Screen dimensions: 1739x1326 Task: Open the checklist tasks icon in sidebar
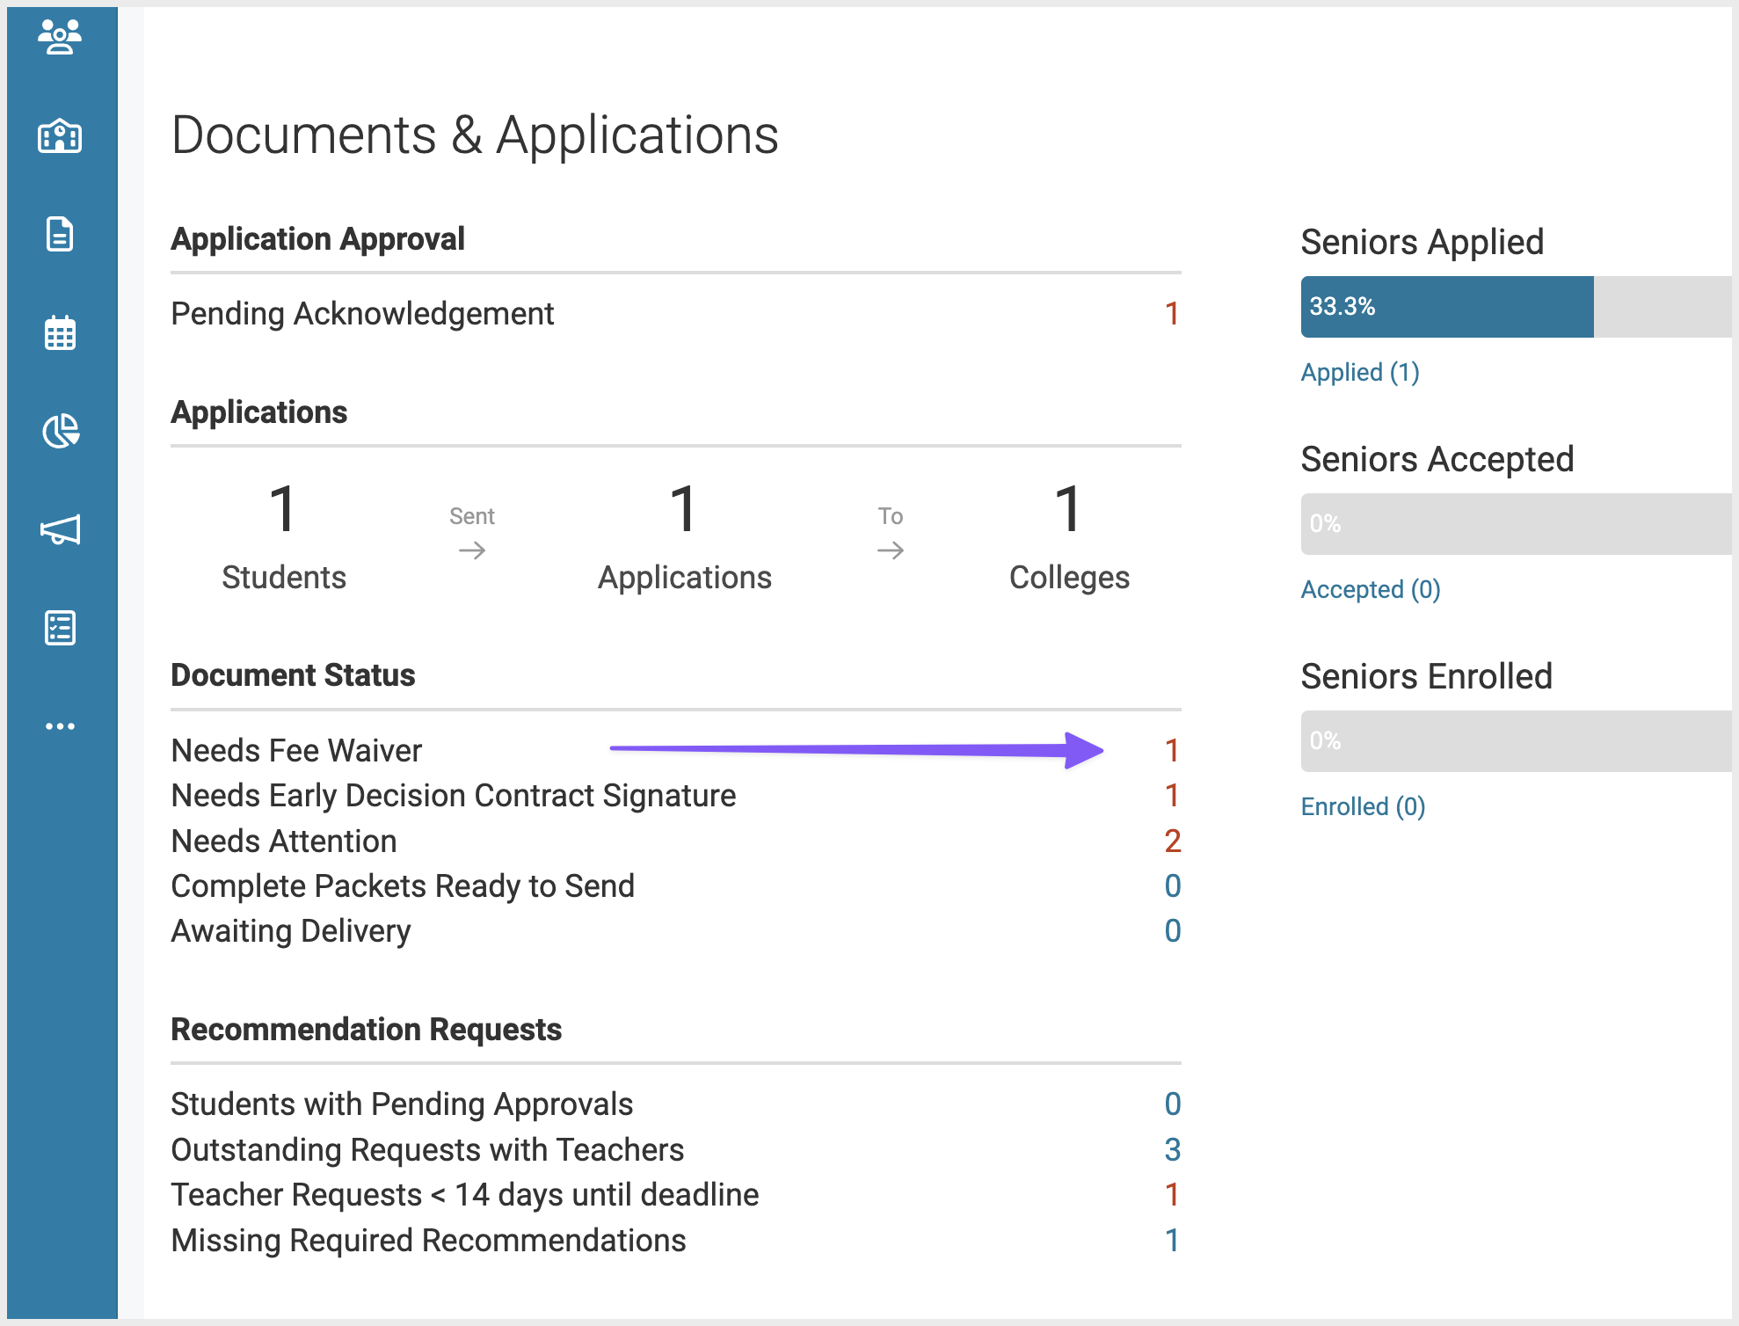pyautogui.click(x=60, y=628)
